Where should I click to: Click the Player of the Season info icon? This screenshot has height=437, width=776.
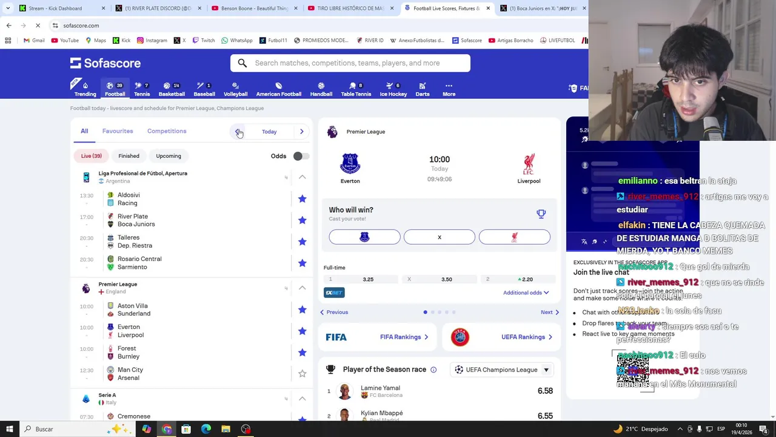[433, 370]
